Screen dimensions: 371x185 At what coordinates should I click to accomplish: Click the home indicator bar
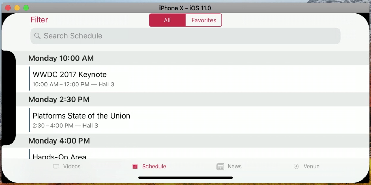pyautogui.click(x=186, y=178)
